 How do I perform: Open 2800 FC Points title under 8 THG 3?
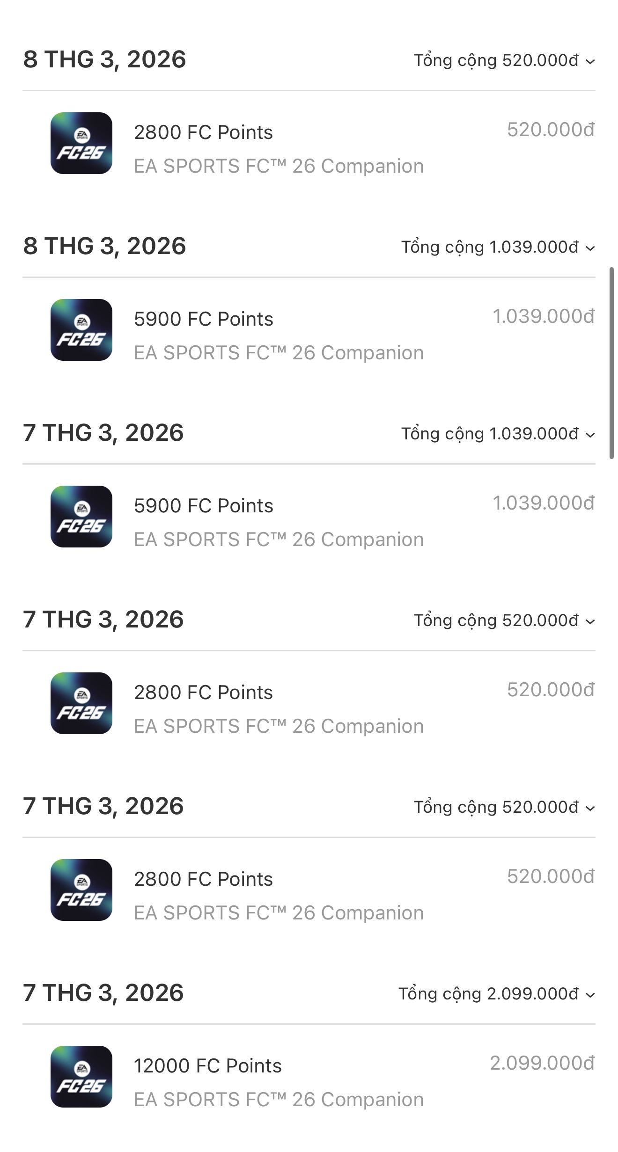[203, 132]
